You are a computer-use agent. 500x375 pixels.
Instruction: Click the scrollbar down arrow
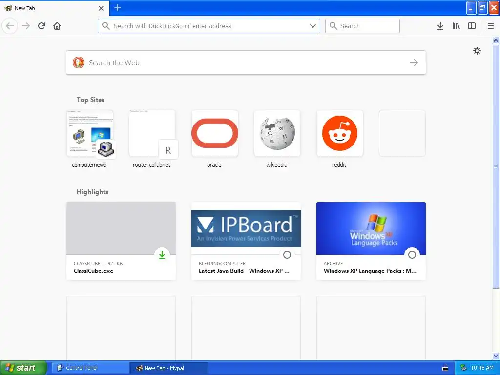(x=496, y=356)
